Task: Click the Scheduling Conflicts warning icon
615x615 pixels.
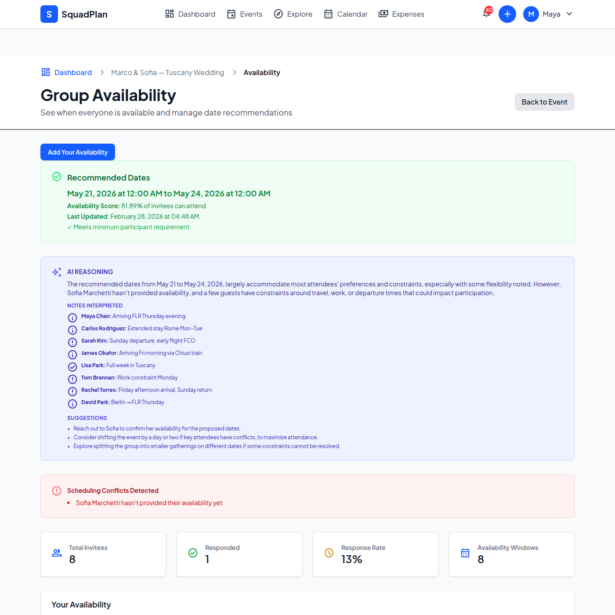Action: pyautogui.click(x=57, y=491)
